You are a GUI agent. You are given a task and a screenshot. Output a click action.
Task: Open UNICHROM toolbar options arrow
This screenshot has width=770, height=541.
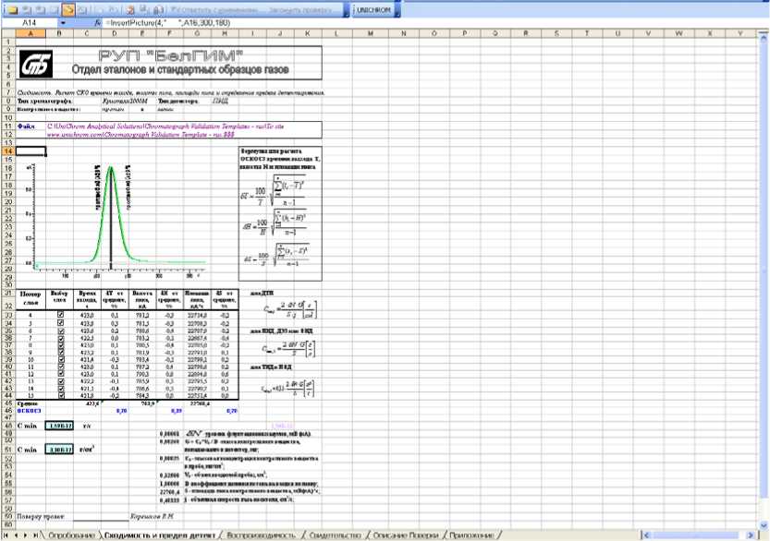(397, 10)
